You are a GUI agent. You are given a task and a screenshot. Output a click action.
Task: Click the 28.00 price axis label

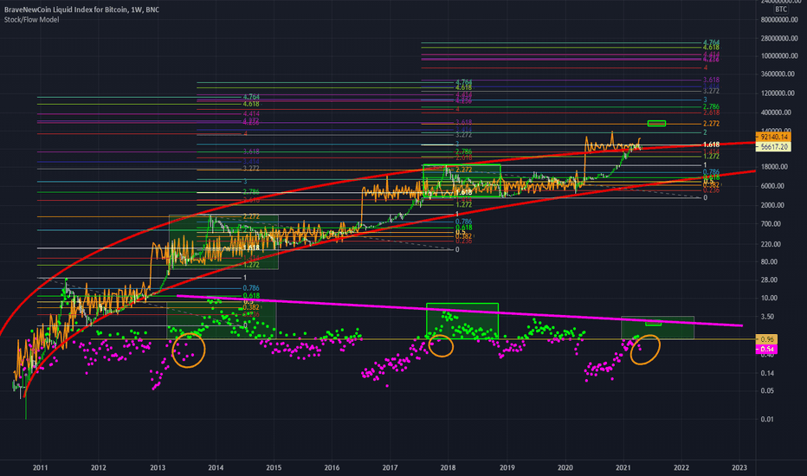[769, 280]
